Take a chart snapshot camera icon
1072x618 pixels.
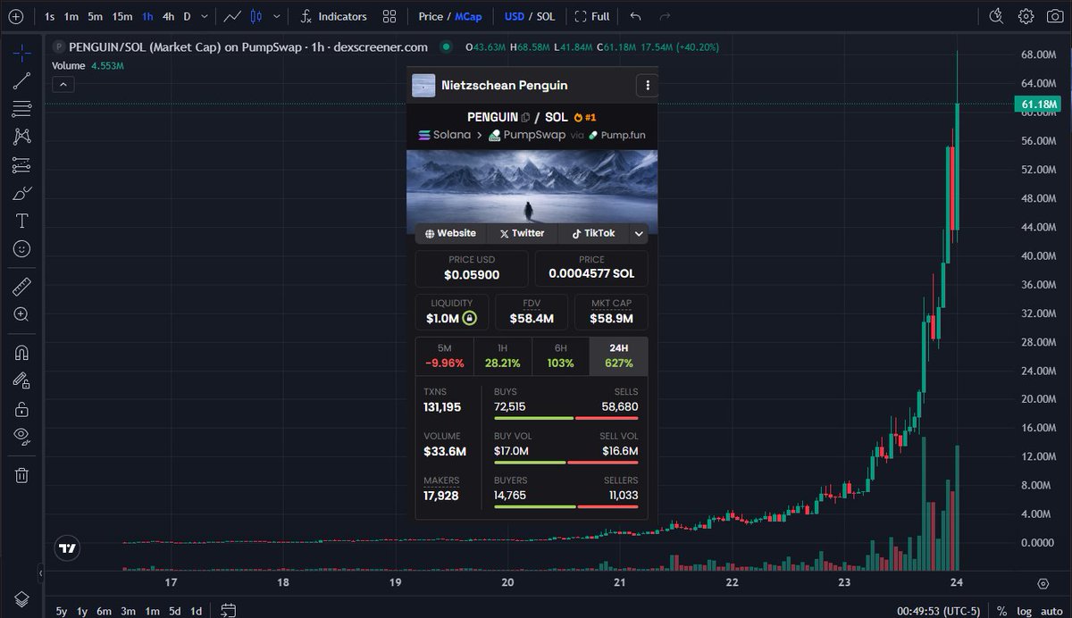[x=1053, y=16]
